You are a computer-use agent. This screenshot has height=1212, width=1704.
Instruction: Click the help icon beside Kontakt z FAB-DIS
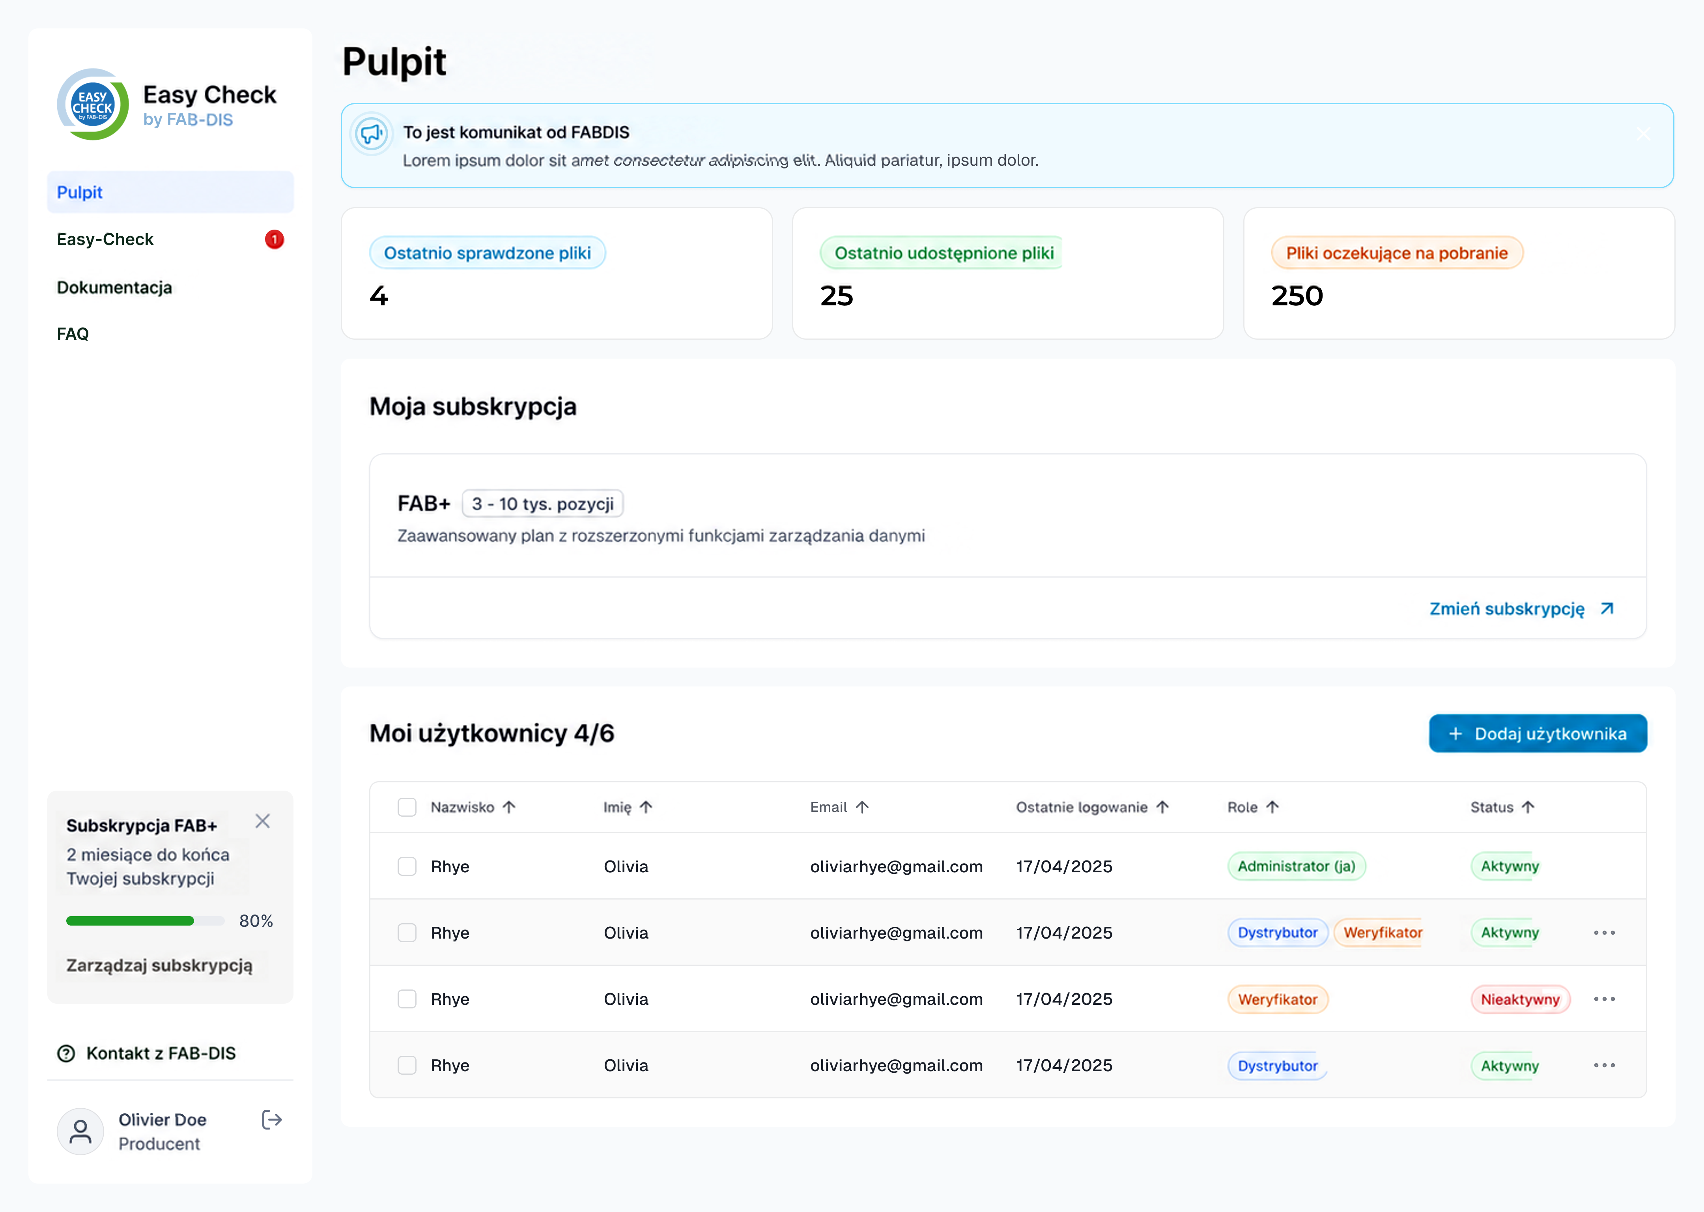66,1053
